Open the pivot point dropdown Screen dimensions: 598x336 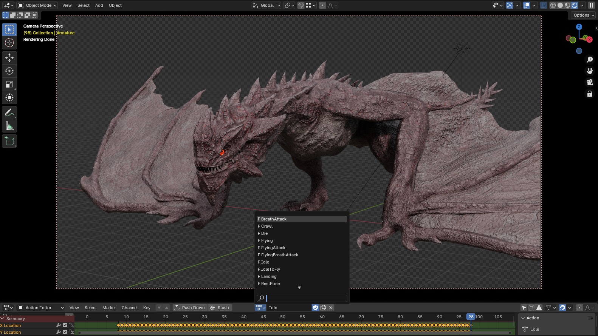(x=290, y=5)
